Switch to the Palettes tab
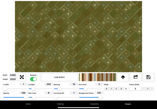The width and height of the screenshot is (157, 109). 61,104
